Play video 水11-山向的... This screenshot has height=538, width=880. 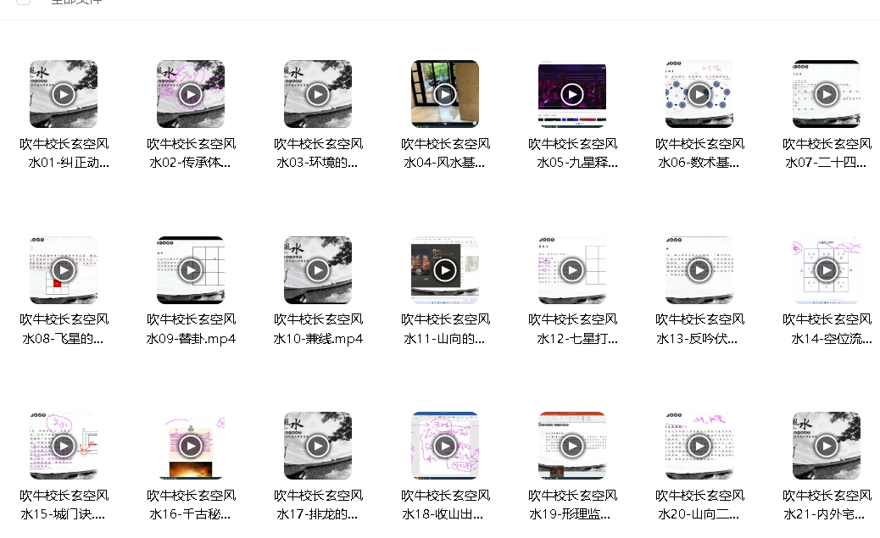[445, 269]
